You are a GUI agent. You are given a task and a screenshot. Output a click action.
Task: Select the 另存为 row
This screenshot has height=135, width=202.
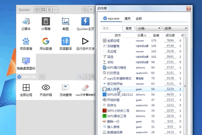(142, 105)
